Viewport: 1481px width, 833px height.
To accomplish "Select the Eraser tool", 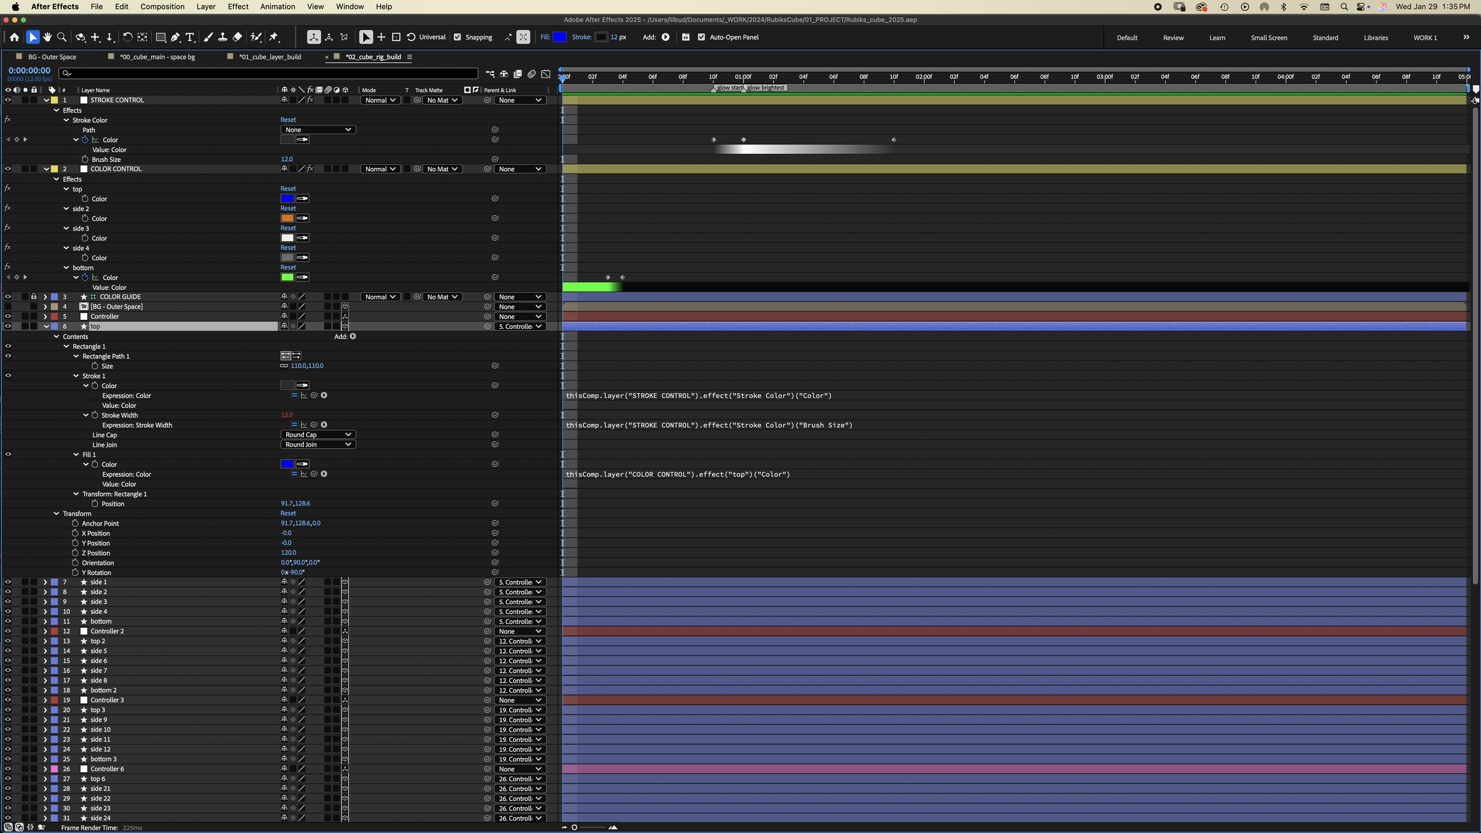I will tap(238, 37).
